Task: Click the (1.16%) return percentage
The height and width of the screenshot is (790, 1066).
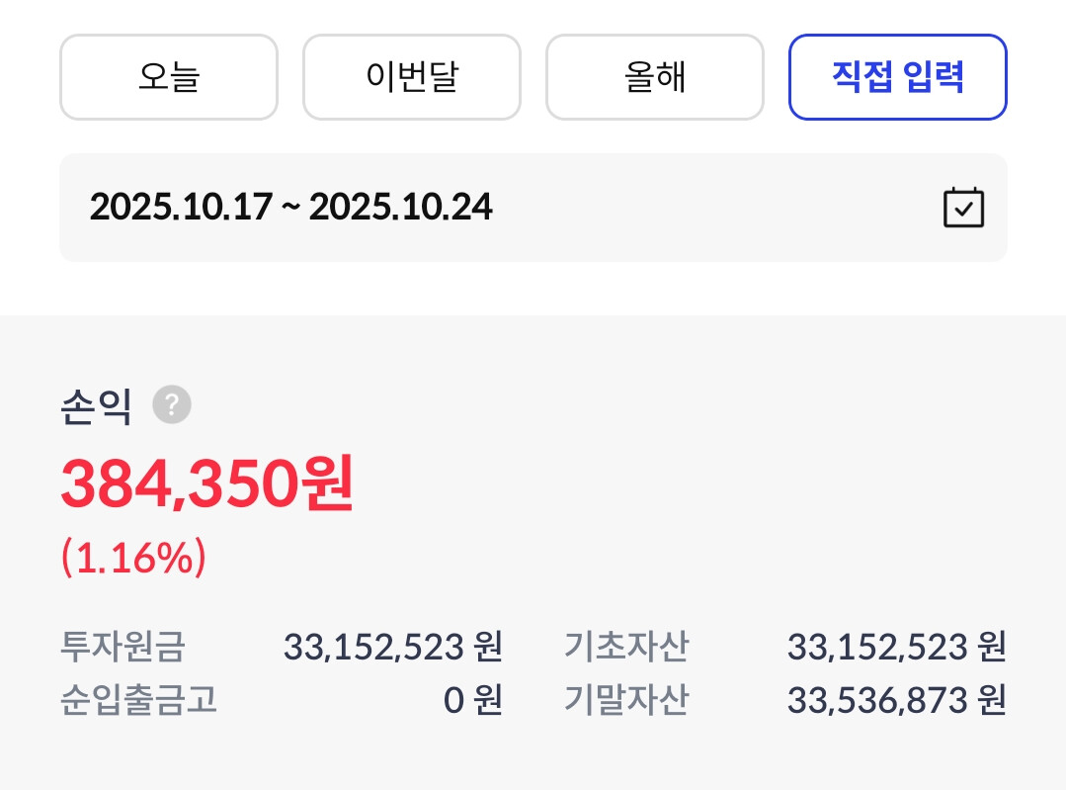Action: (x=133, y=560)
